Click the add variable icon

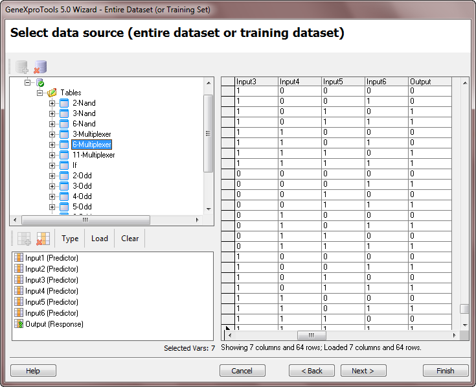(x=23, y=239)
